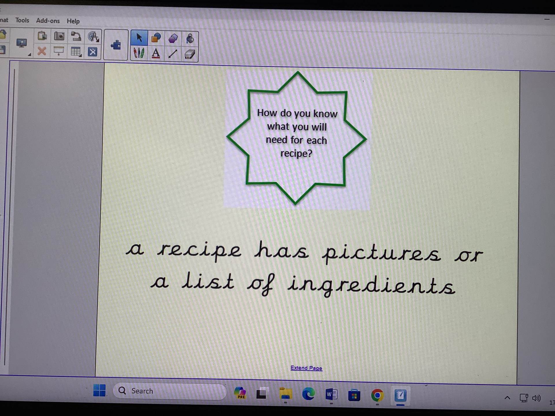Open the Tools menu
The height and width of the screenshot is (416, 555).
[x=22, y=20]
